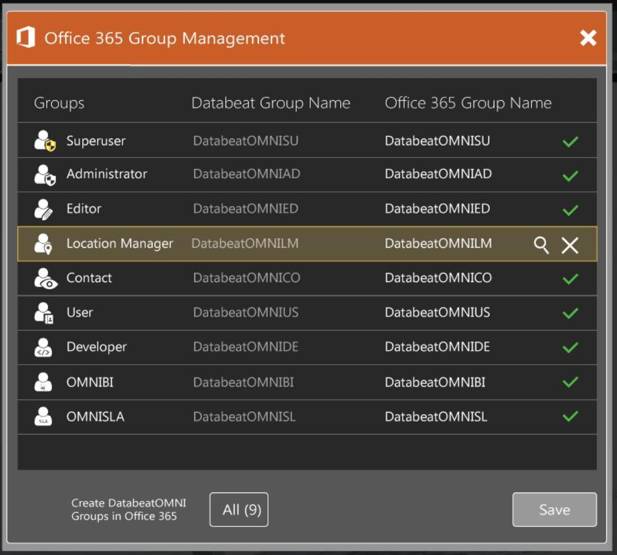Edit Office 365 group name DatabeatOMNIUS
Screen dimensions: 617x555
point(437,312)
